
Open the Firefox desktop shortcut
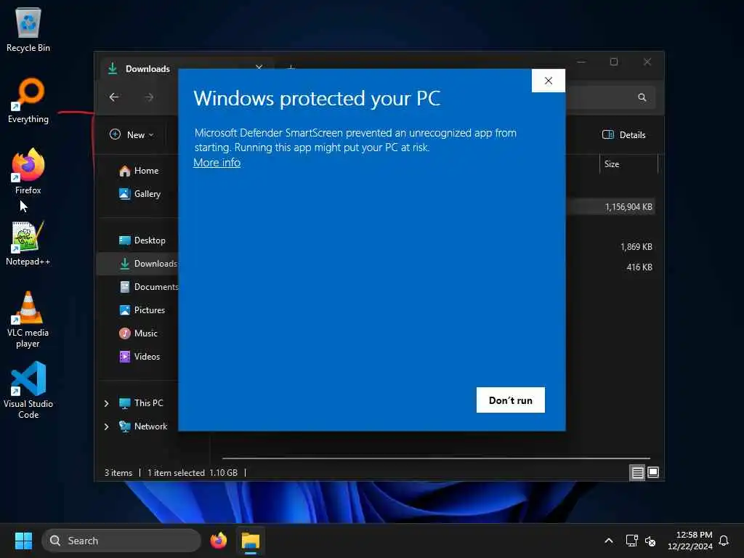click(x=28, y=171)
